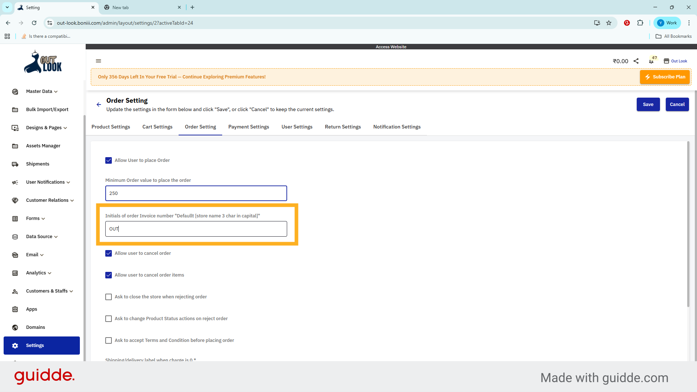This screenshot has height=392, width=697.
Task: Uncheck Allow User to place Order
Action: (x=109, y=160)
